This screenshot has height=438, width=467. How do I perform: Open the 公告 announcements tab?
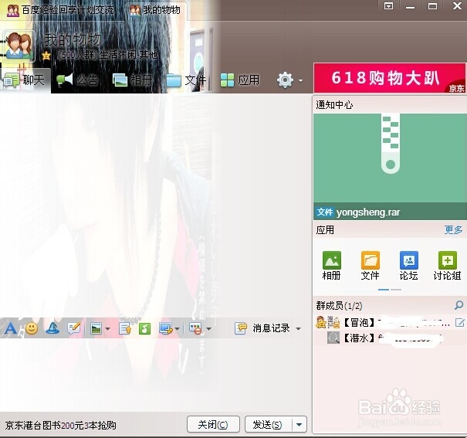pyautogui.click(x=77, y=80)
